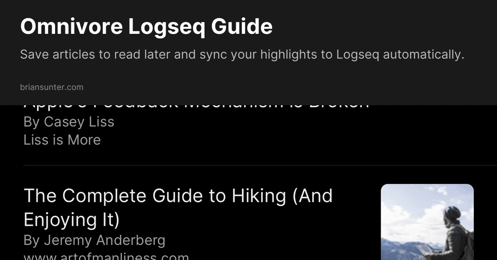Image resolution: width=497 pixels, height=260 pixels.
Task: Visit the www.artofmanliness.com source link
Action: [106, 257]
